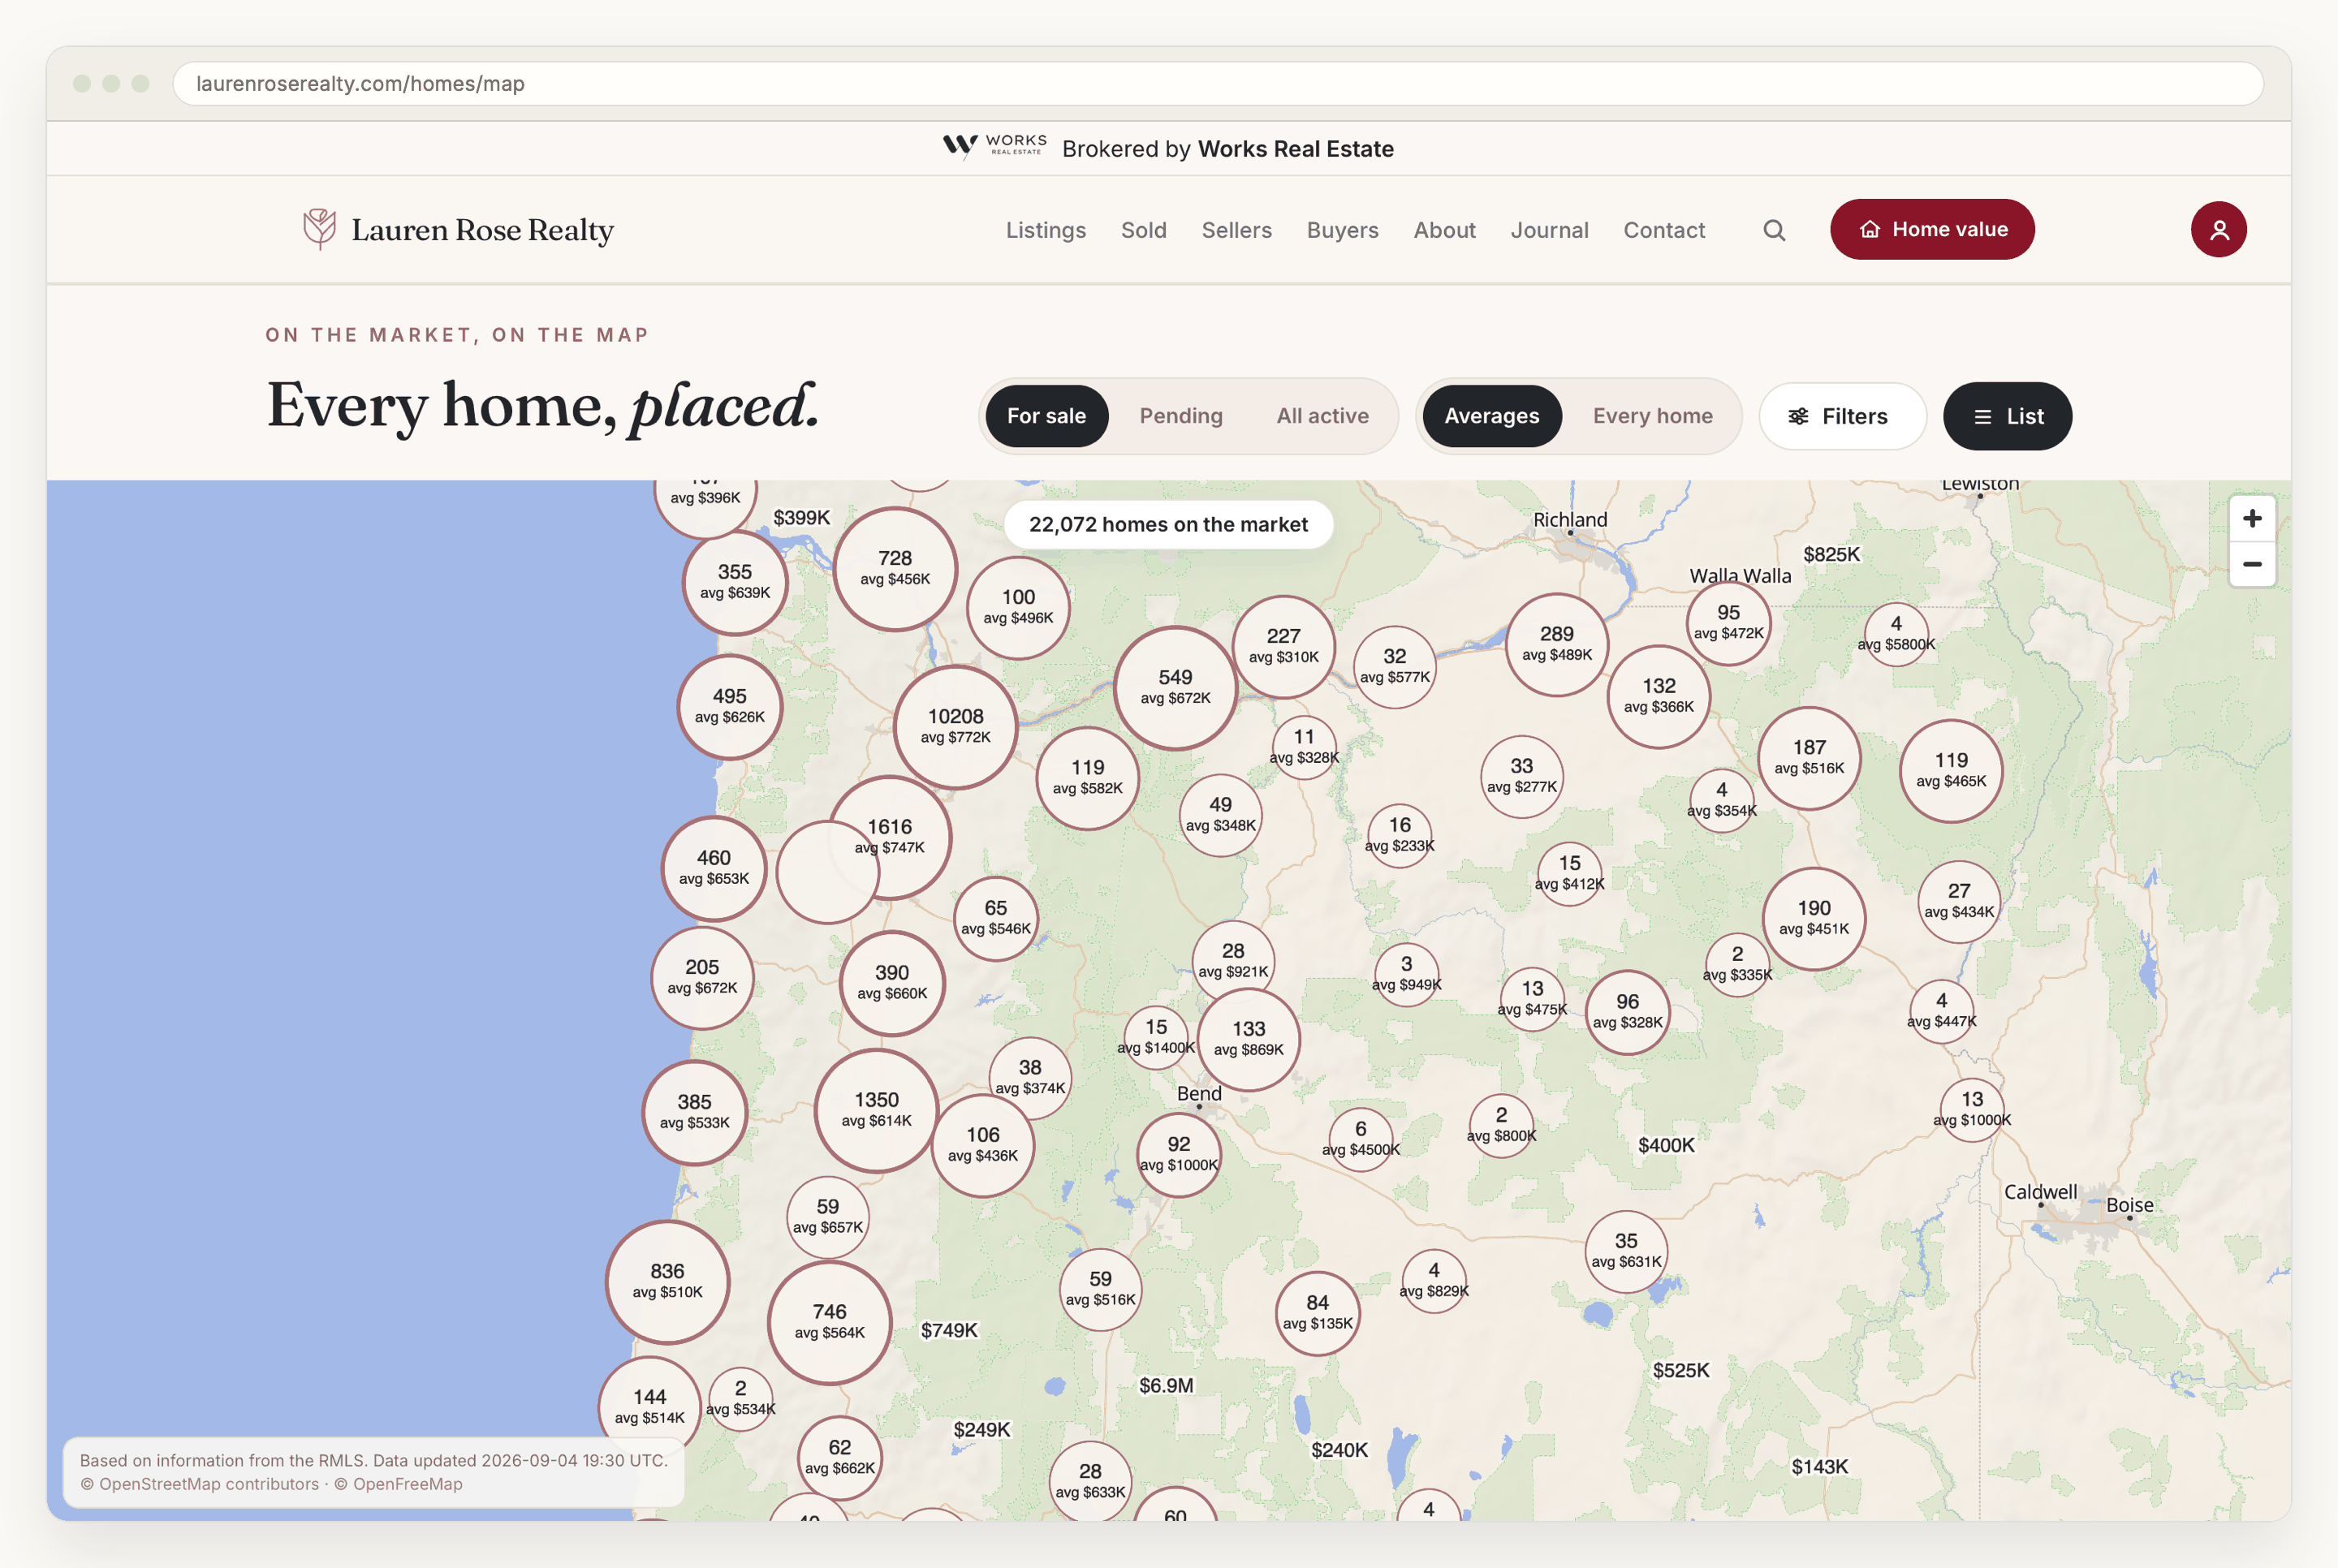Click the OpenFreeMap attribution link

(407, 1484)
